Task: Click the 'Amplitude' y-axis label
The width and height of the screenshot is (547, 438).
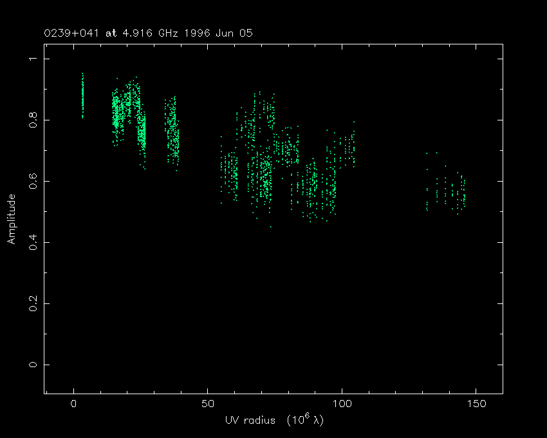Action: [x=12, y=219]
